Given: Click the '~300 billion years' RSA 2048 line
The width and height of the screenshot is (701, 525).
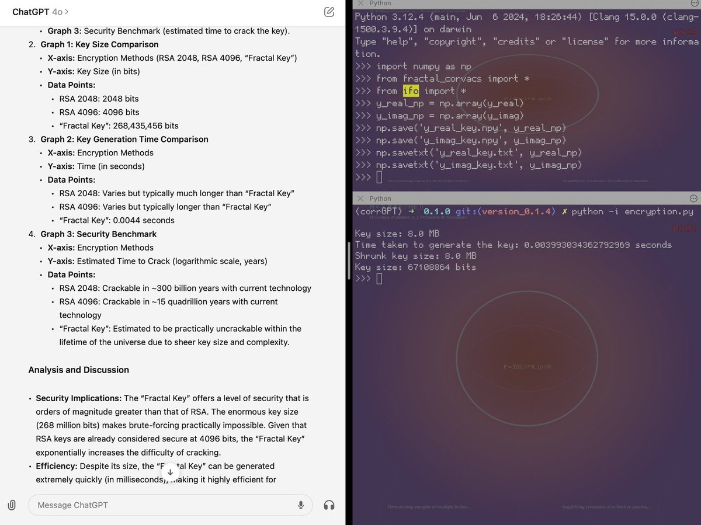Looking at the screenshot, I should coord(185,288).
